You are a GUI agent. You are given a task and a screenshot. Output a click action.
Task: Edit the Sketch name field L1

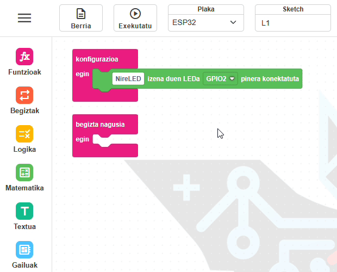[293, 23]
